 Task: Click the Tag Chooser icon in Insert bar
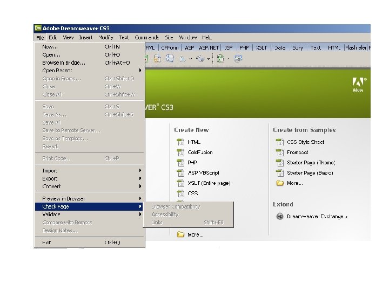238,59
